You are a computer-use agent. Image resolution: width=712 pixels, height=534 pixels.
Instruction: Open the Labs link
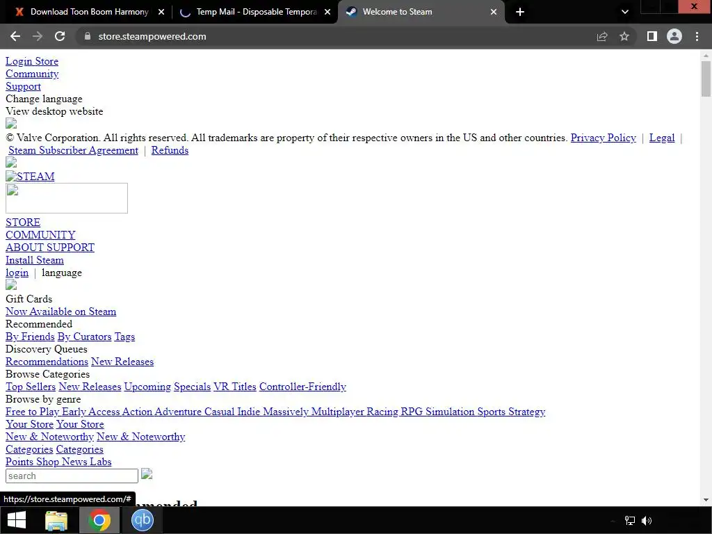point(100,462)
